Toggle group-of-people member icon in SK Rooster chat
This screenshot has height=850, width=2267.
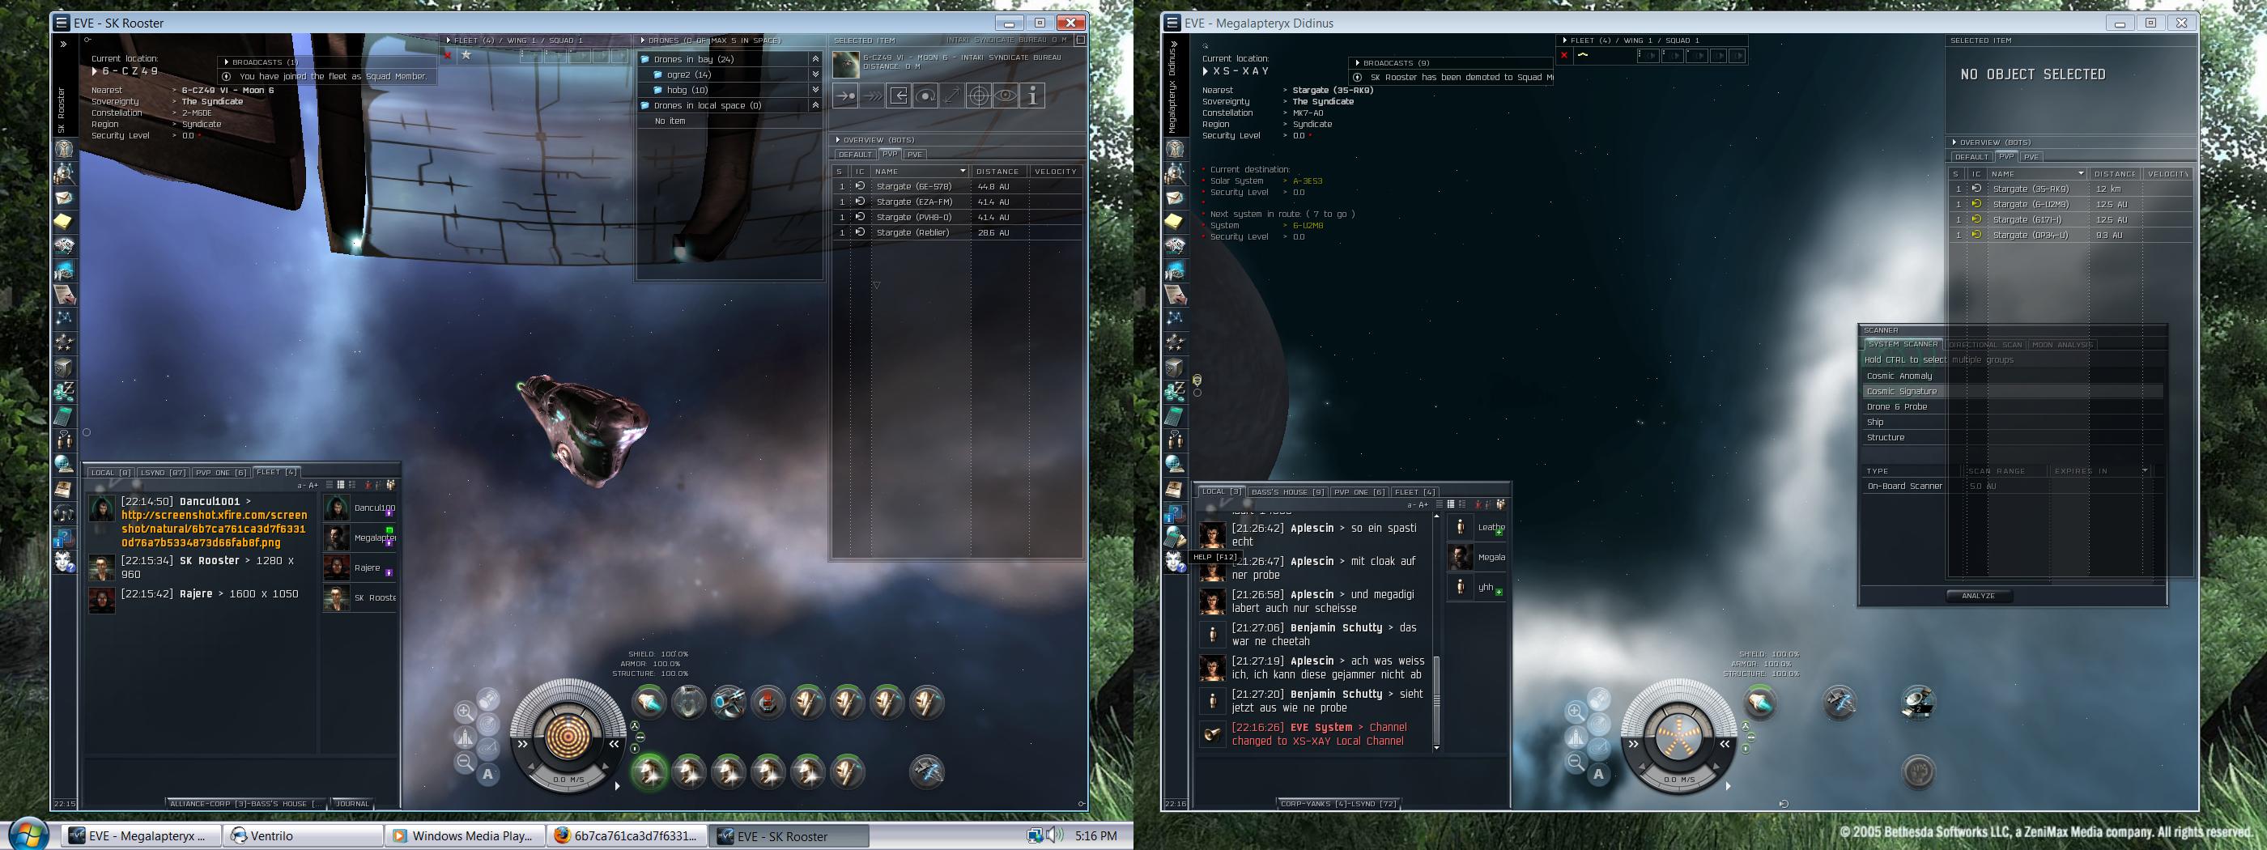tap(391, 485)
